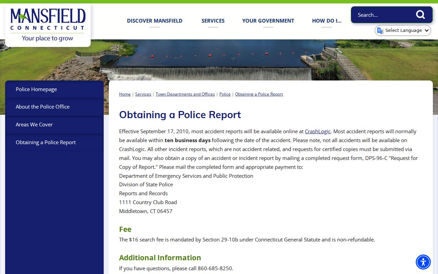The height and width of the screenshot is (274, 438).
Task: Open the Your Government menu
Action: coord(268,21)
